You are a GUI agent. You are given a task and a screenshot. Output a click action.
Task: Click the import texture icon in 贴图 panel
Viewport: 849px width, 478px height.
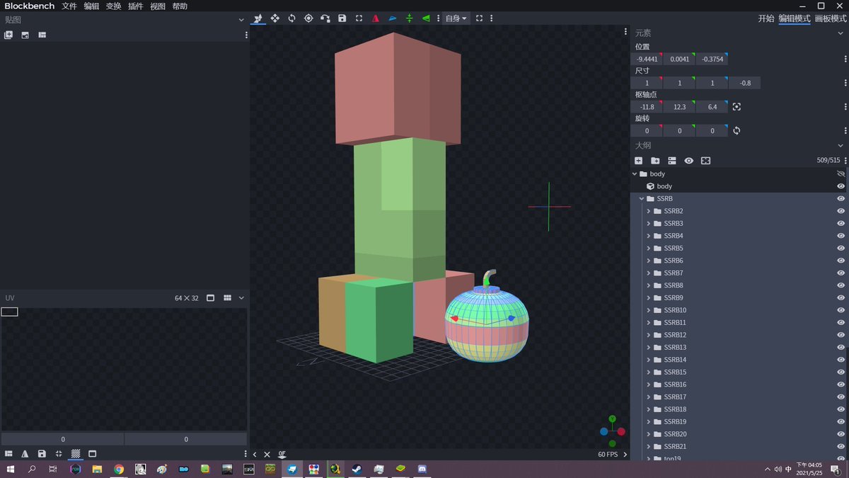8,35
